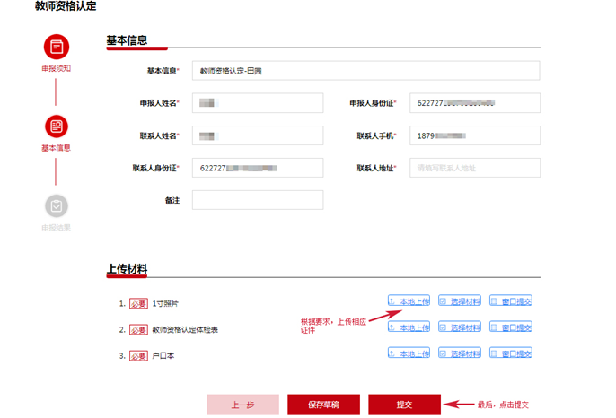Go back with the 上一步 button

(x=242, y=405)
